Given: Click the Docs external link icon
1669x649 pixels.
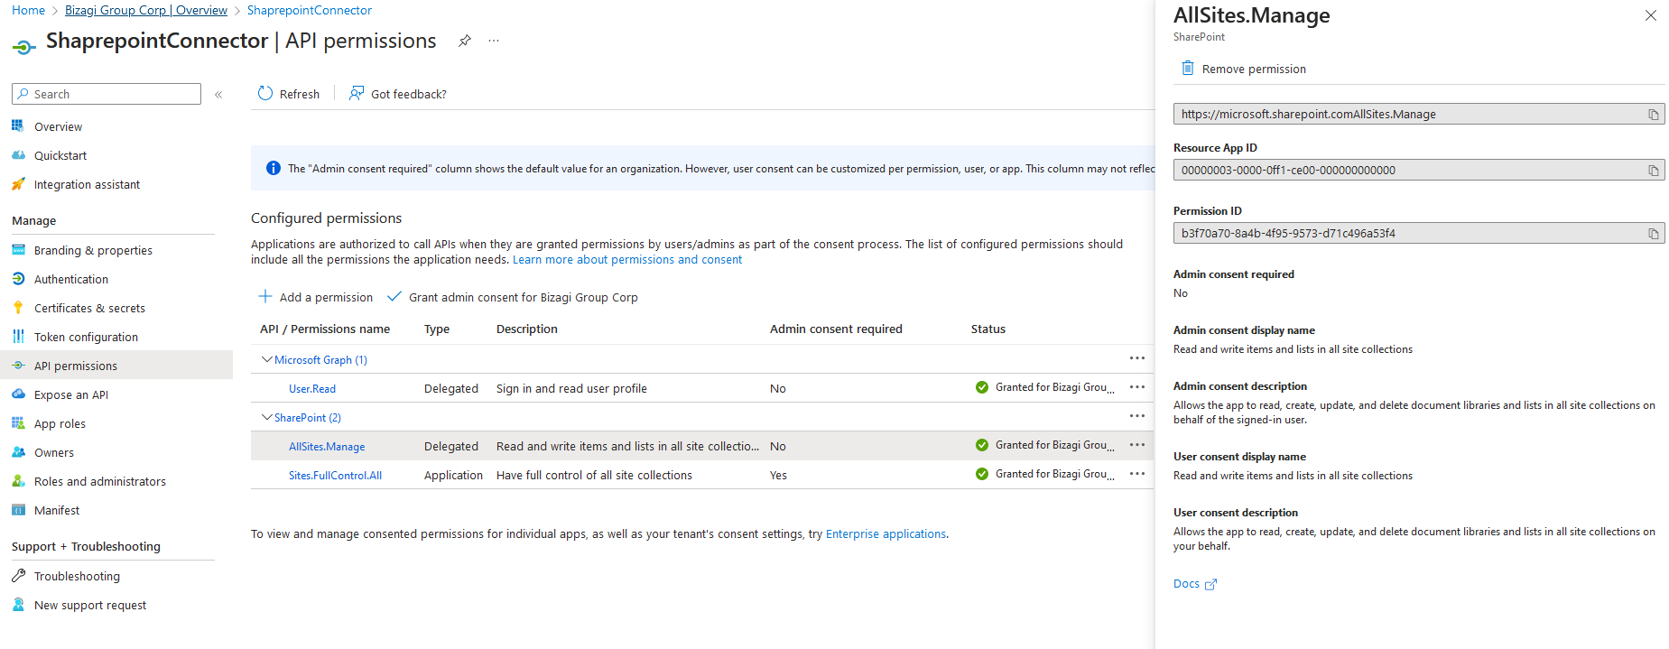Looking at the screenshot, I should tap(1211, 584).
